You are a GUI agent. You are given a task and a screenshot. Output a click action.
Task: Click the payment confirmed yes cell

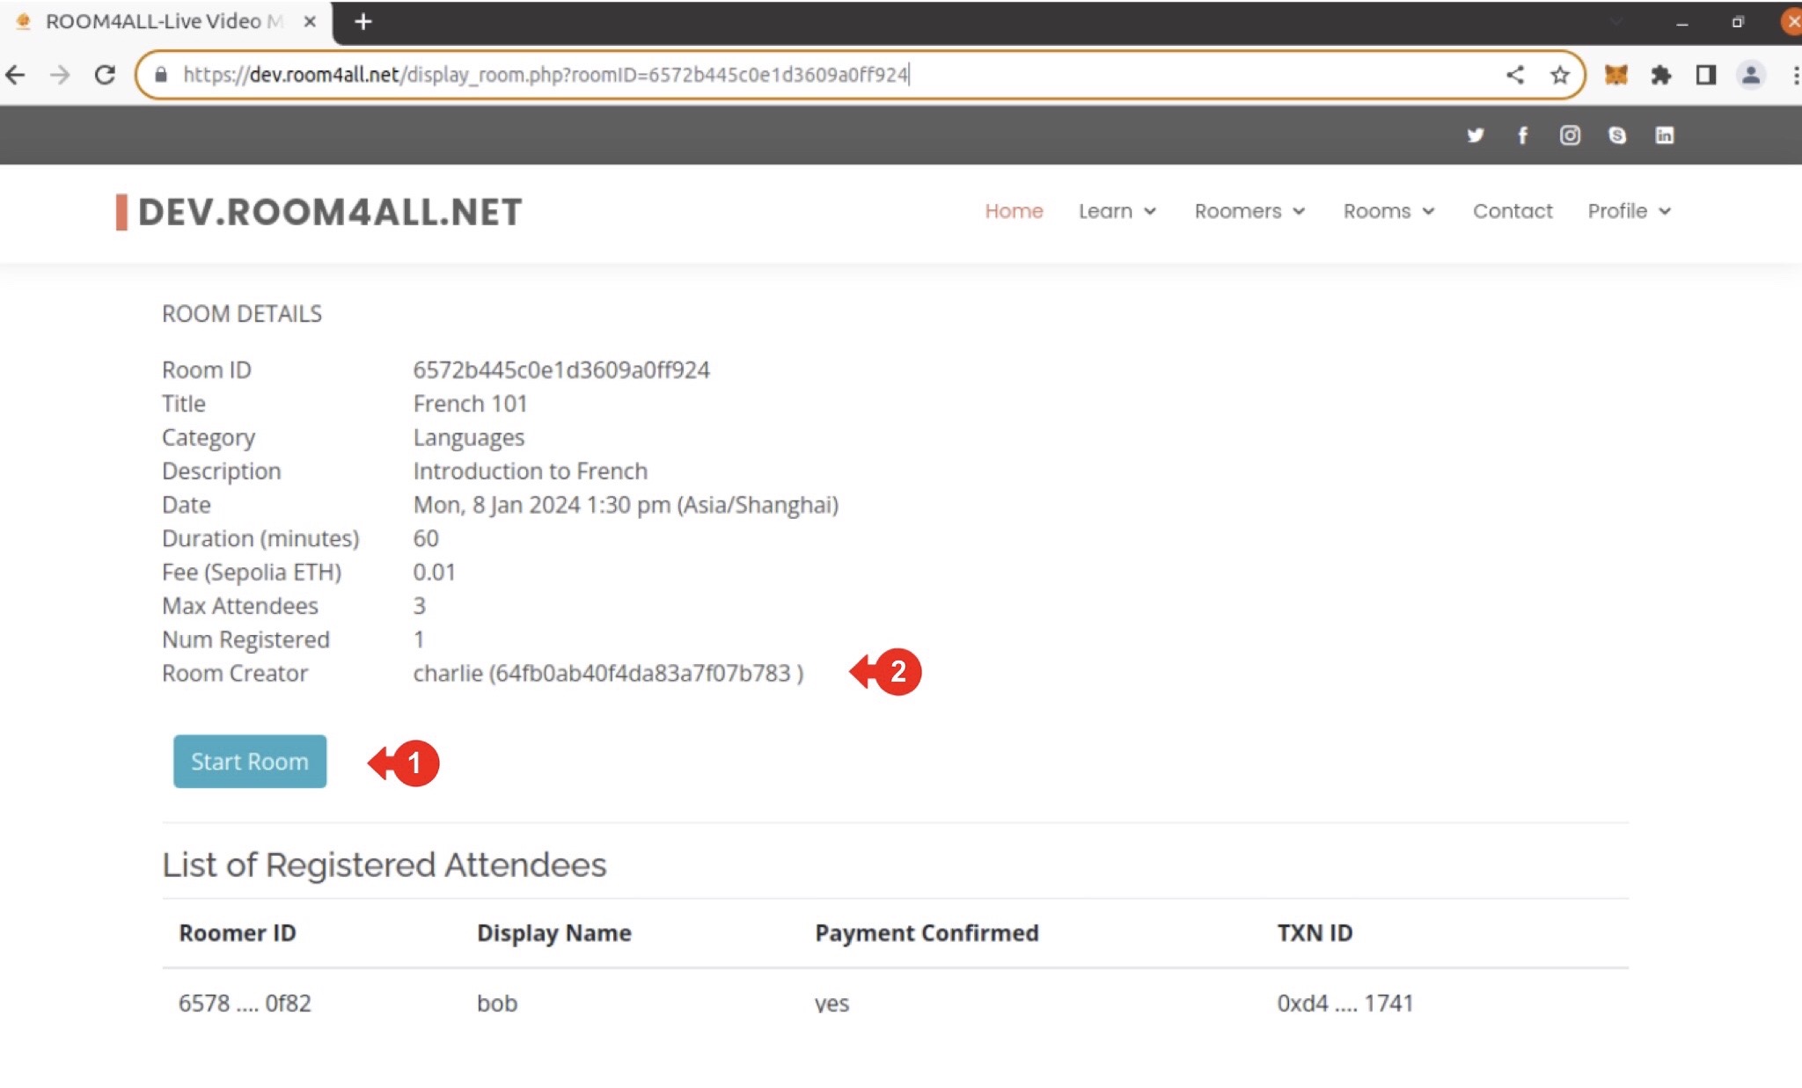[x=831, y=1004]
